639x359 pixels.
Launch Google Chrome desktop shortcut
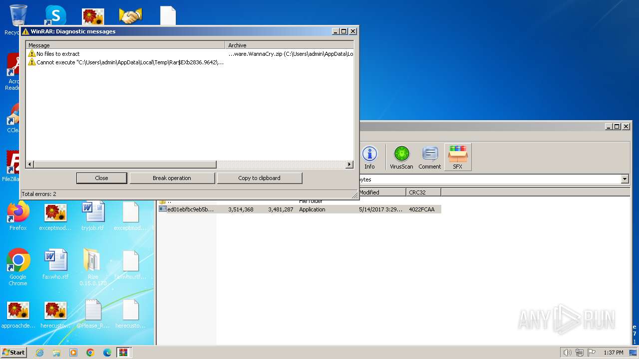[x=18, y=267]
